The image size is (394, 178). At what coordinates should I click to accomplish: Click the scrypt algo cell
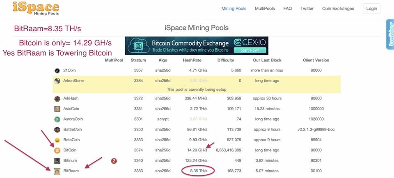click(163, 119)
